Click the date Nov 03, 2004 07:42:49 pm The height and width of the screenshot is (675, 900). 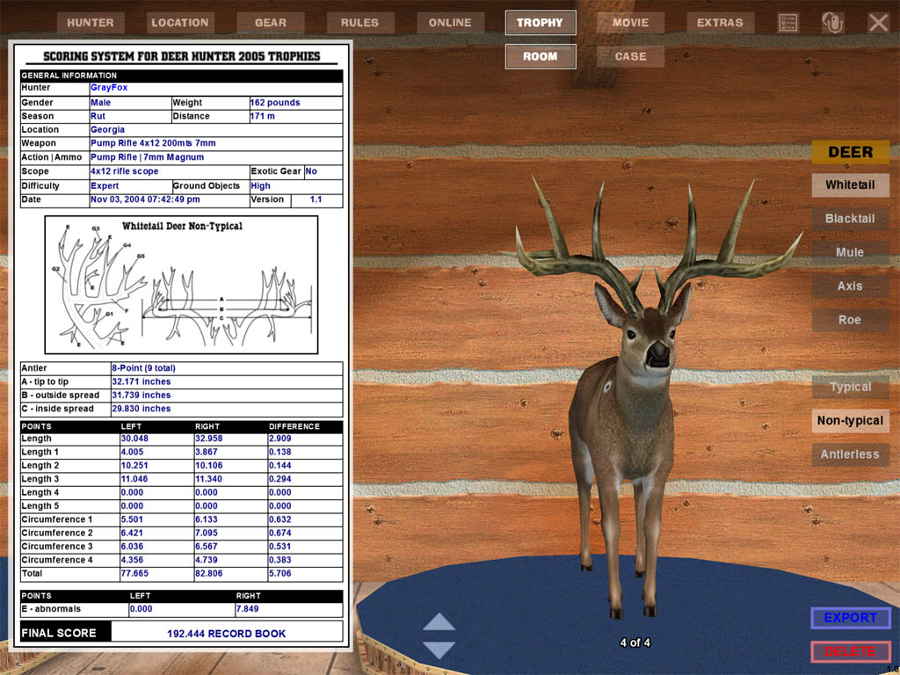[145, 200]
